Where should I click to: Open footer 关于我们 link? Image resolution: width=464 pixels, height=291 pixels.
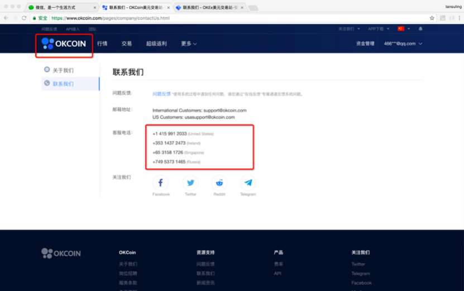coord(128,264)
